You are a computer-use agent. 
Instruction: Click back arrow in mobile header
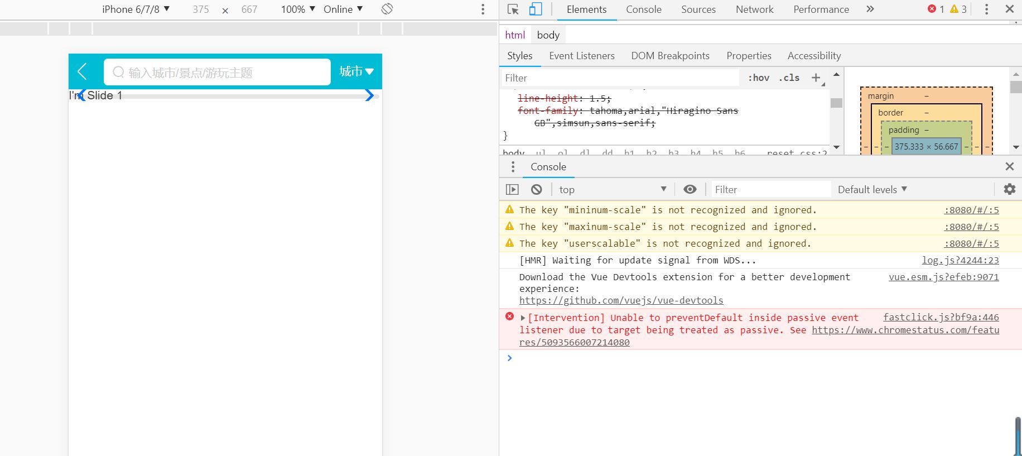[82, 71]
